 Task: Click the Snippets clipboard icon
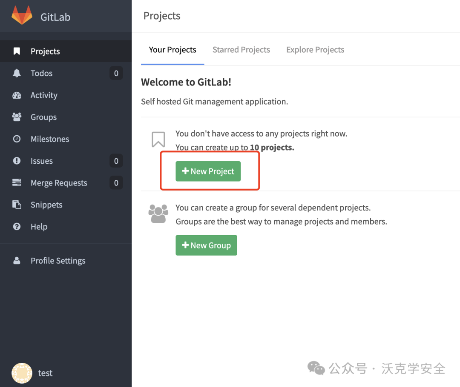17,205
